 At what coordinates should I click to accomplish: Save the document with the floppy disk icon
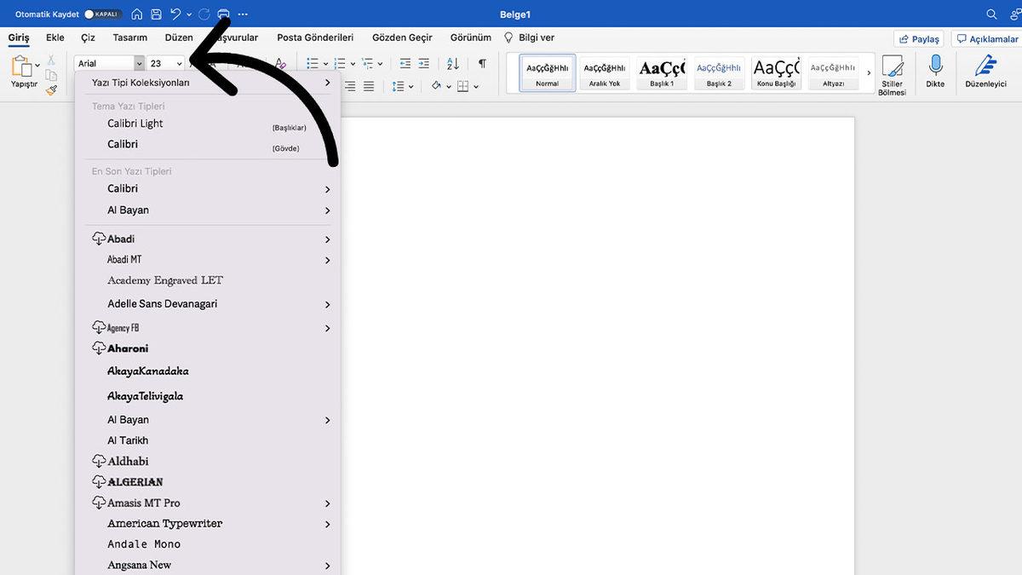coord(156,14)
